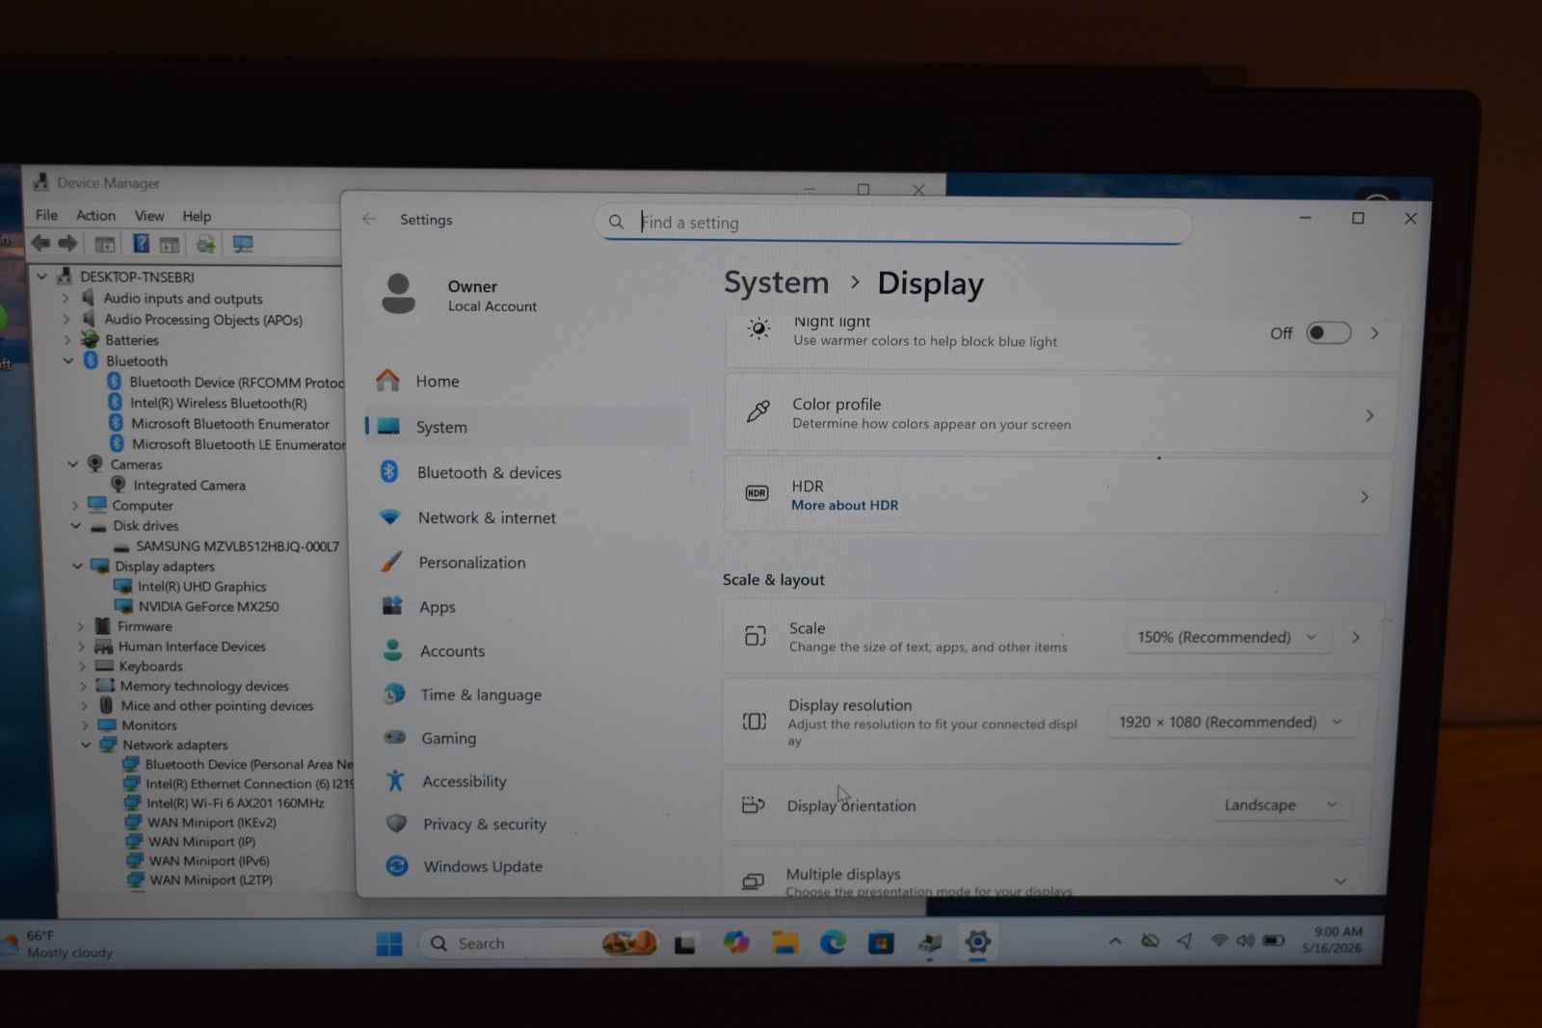
Task: Open the HDR settings row chevron
Action: 1365,497
